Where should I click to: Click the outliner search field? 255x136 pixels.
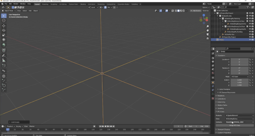231,7
